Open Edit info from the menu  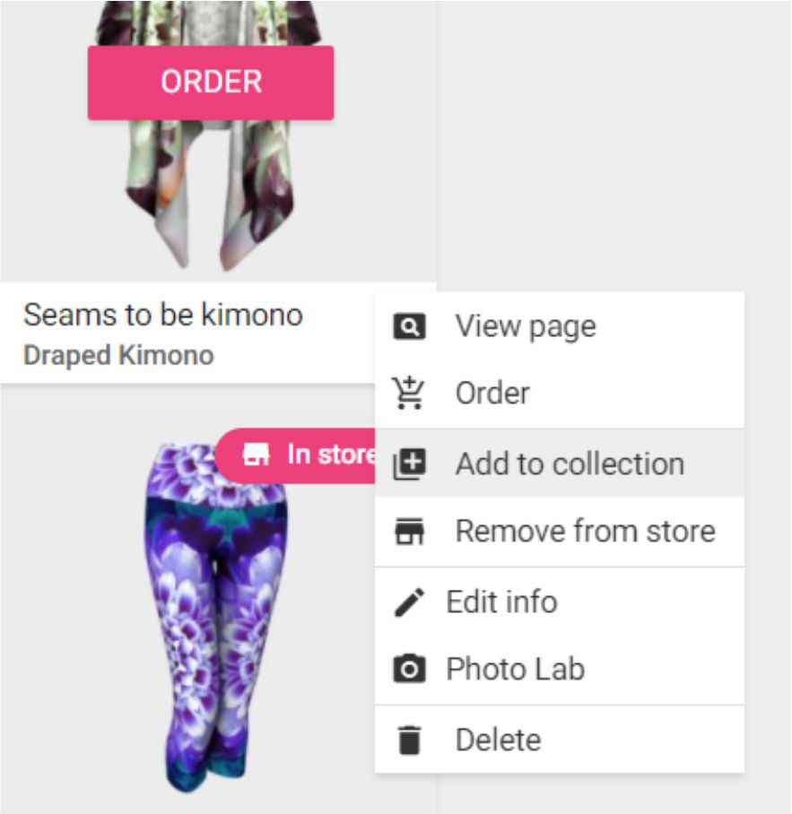click(560, 602)
